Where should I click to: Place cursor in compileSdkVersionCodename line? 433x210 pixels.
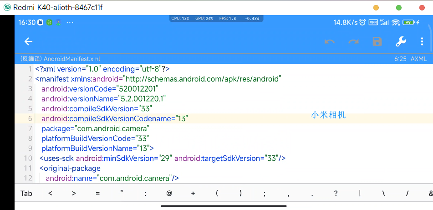click(115, 118)
